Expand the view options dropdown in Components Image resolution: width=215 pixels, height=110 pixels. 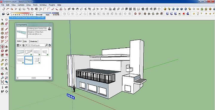tap(19, 45)
